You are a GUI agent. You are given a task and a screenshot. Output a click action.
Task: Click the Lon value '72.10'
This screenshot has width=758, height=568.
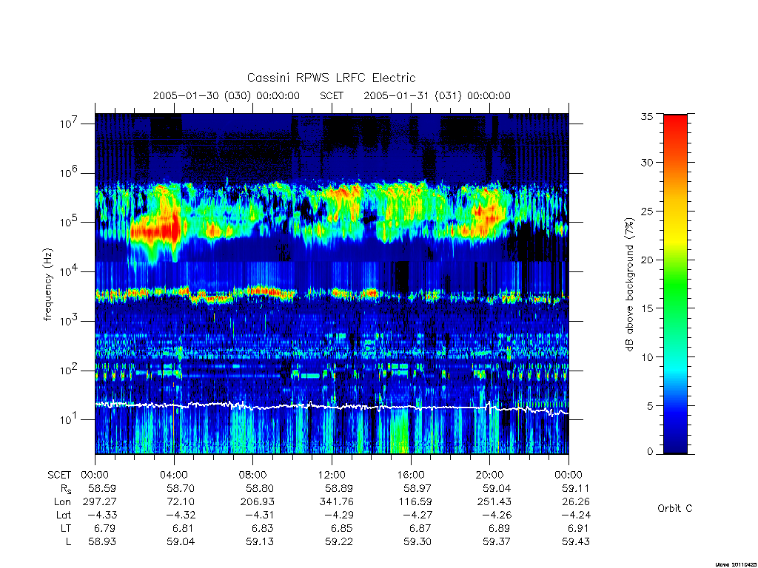(181, 502)
